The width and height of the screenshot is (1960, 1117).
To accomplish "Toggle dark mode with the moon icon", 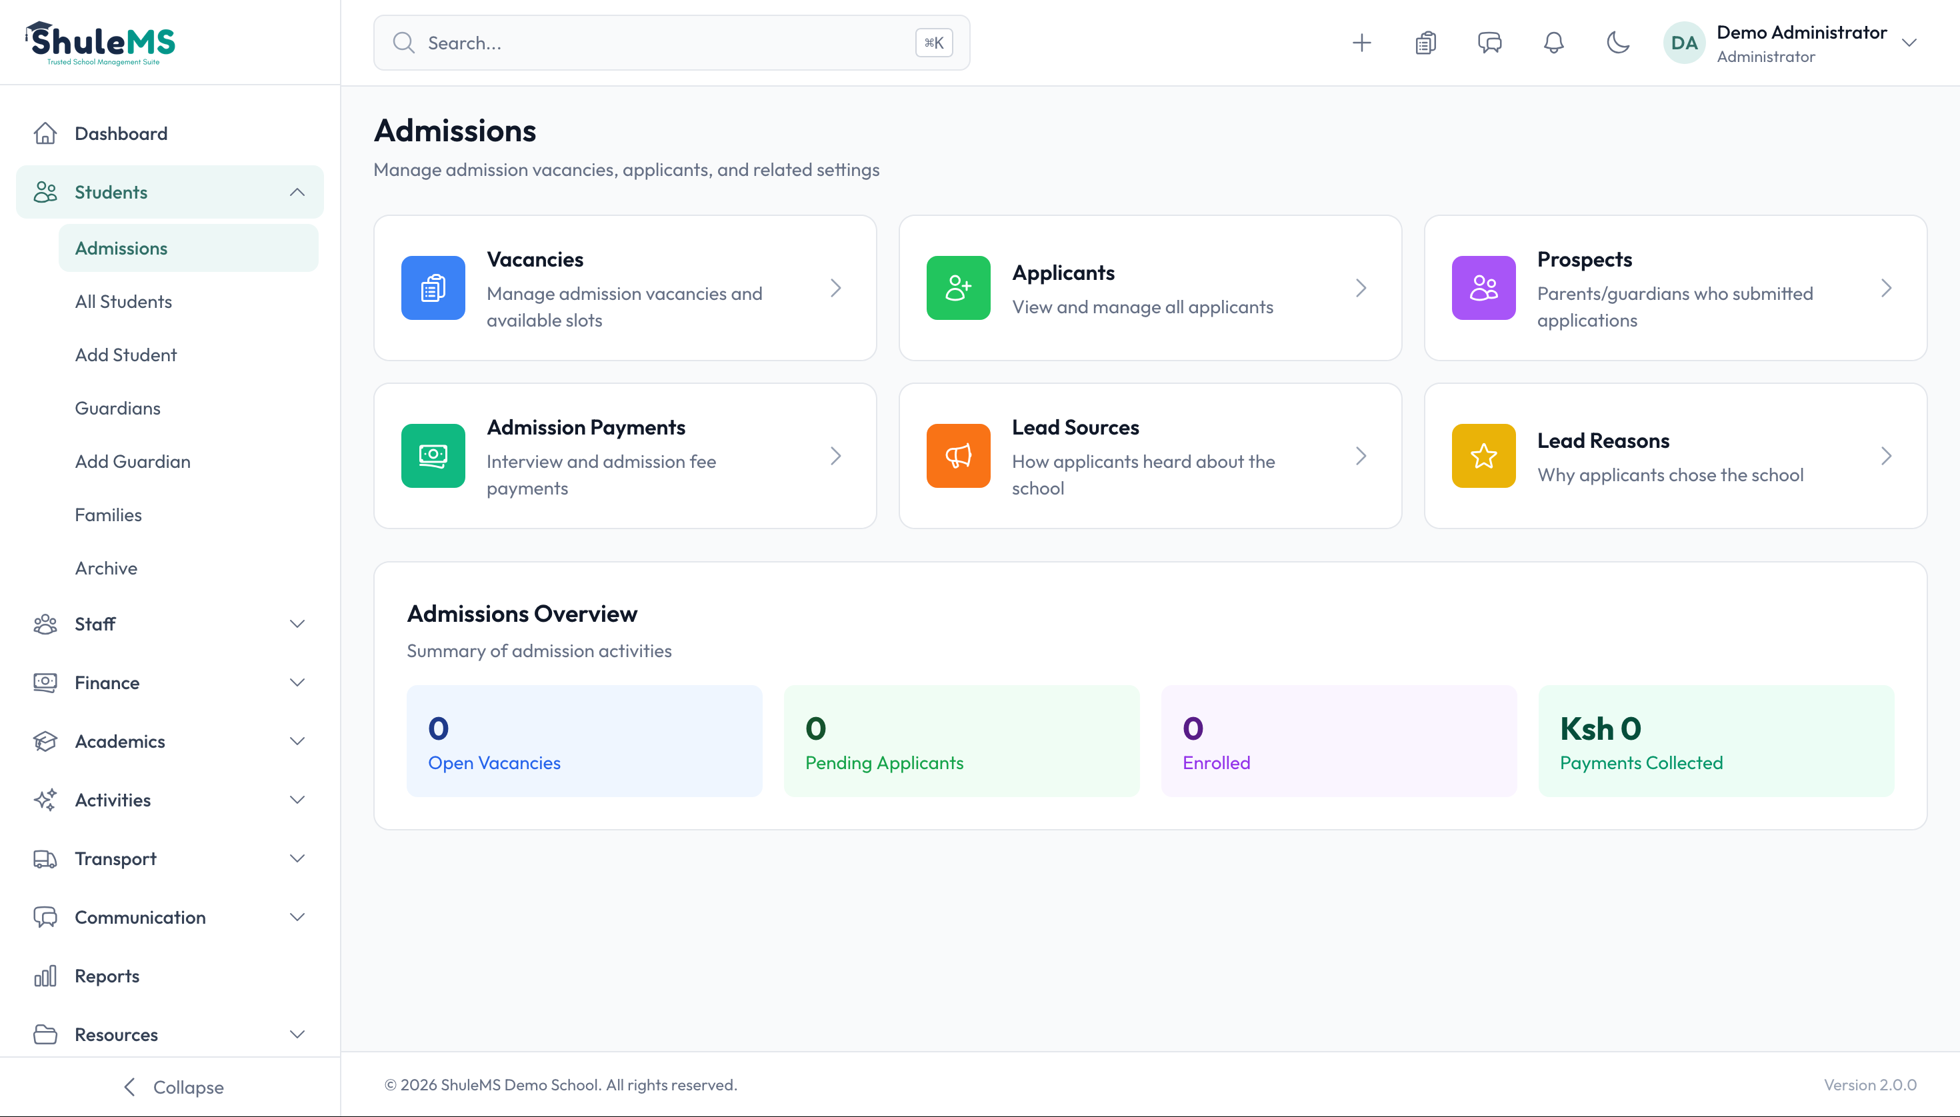I will (x=1618, y=42).
